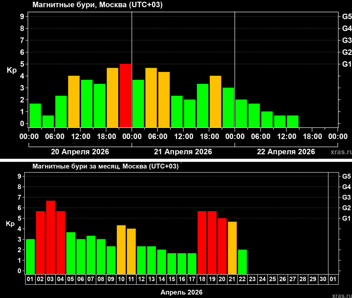Click the orange bar for day 10 in monthly chart
Viewport: 352px width, 298px height.
[x=121, y=249]
